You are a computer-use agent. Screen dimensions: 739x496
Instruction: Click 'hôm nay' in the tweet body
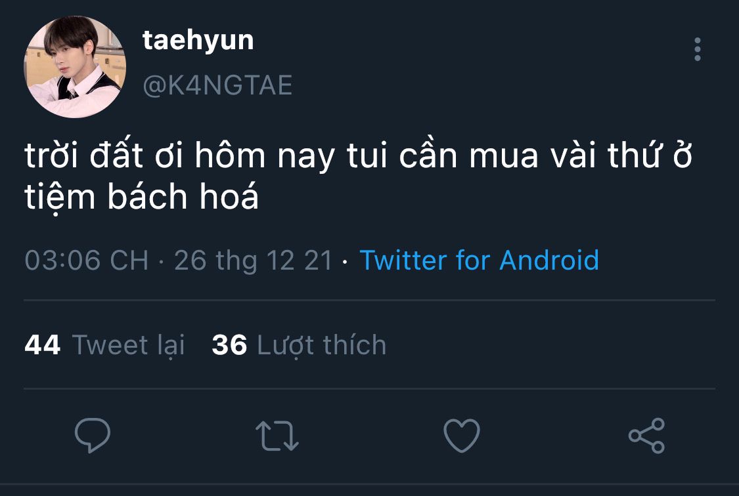click(265, 156)
